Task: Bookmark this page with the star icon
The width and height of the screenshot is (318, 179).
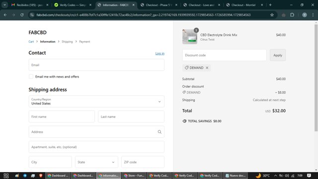Action: (x=272, y=15)
